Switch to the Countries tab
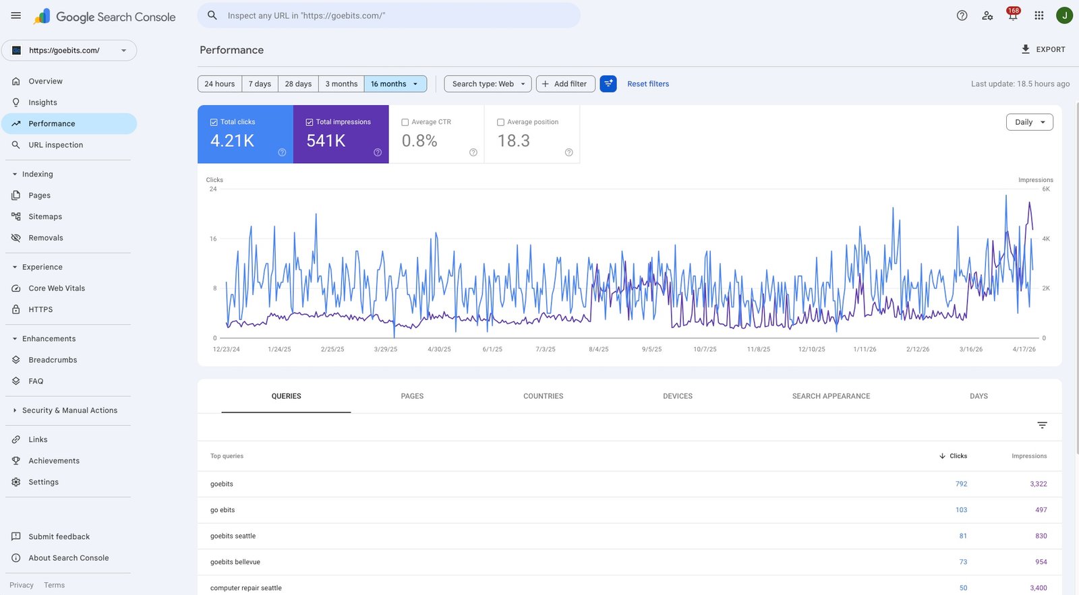 [x=544, y=396]
